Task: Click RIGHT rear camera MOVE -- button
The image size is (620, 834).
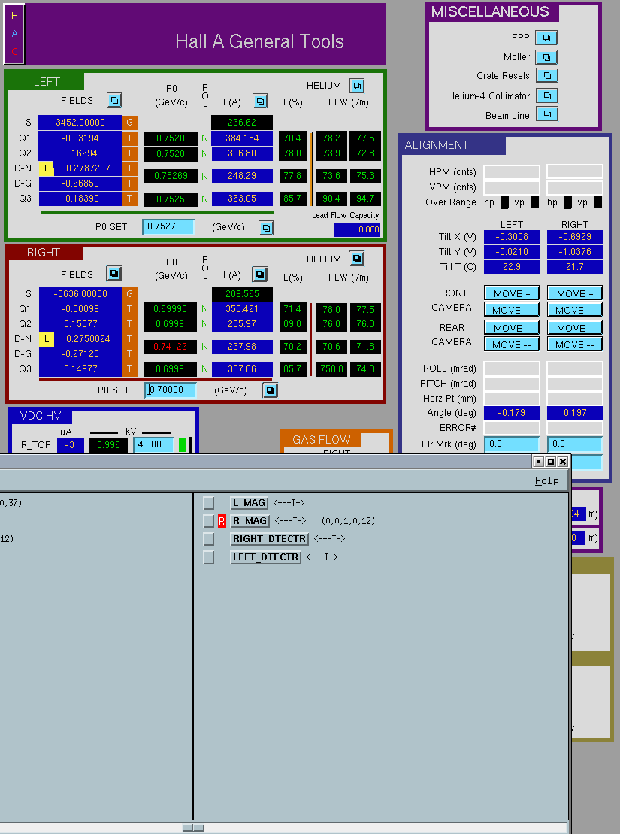Action: [575, 344]
